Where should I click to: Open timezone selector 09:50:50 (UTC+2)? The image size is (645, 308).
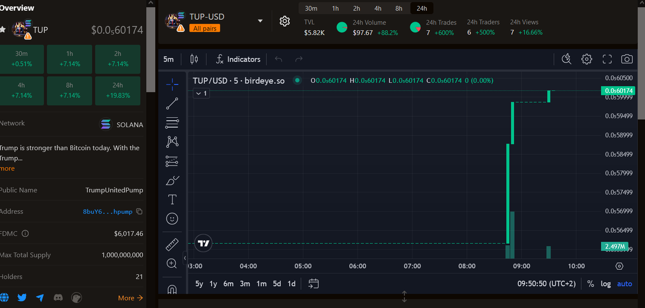coord(547,284)
